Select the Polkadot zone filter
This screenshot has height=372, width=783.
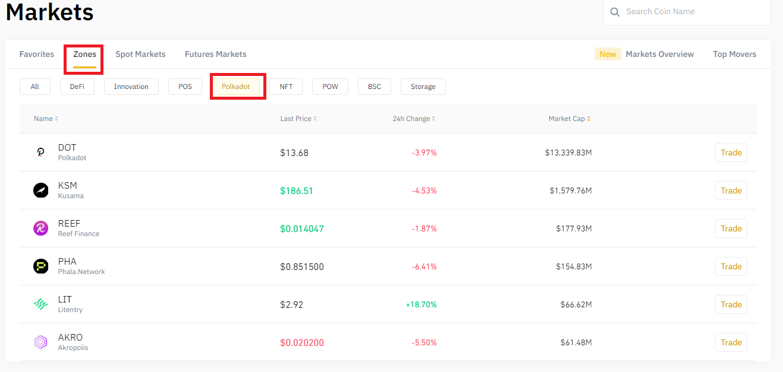[x=236, y=87]
